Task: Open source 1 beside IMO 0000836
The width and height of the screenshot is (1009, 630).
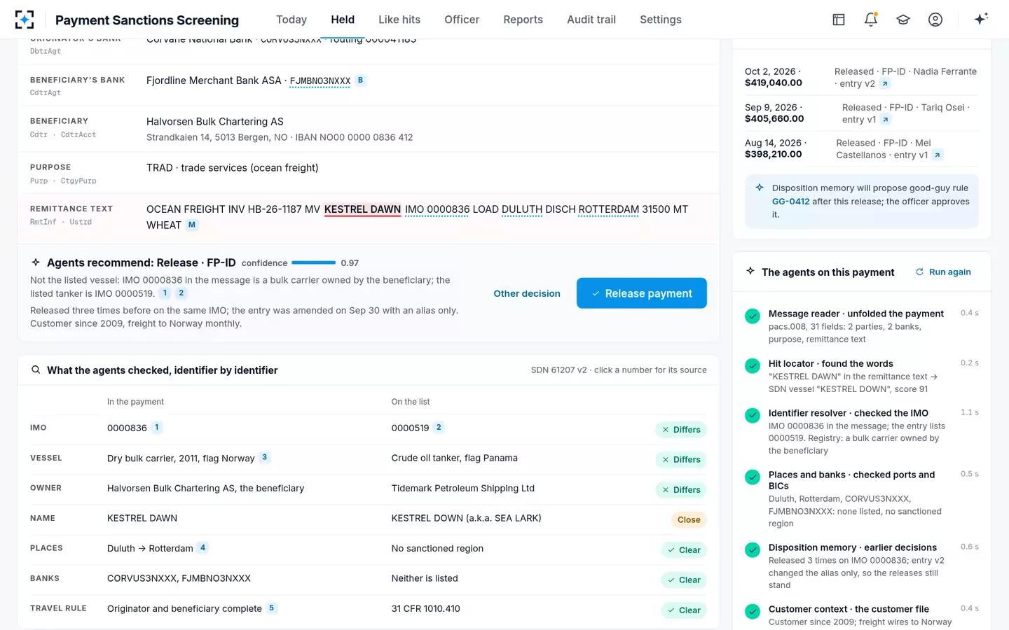Action: click(x=157, y=427)
